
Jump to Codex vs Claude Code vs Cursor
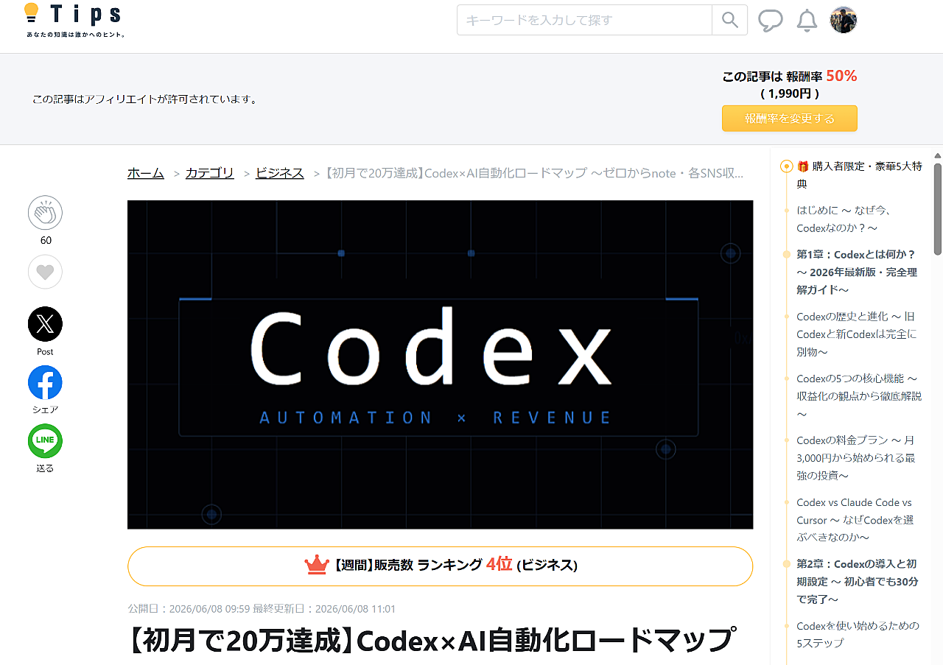click(855, 520)
